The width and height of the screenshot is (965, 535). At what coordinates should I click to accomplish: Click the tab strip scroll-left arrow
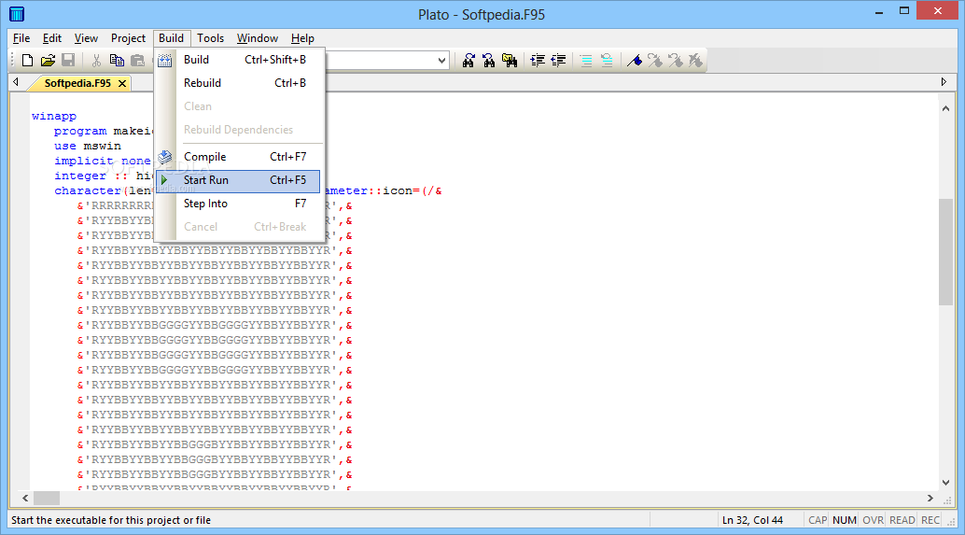(16, 82)
